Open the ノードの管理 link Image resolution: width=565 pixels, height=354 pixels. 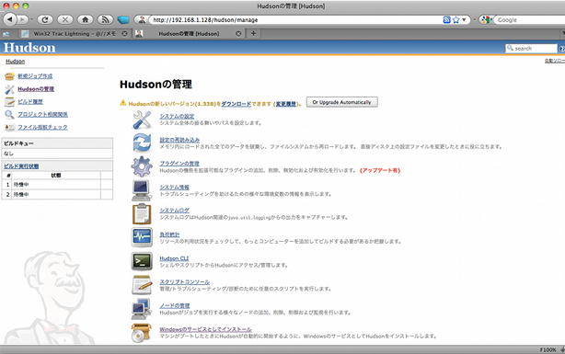pyautogui.click(x=175, y=306)
